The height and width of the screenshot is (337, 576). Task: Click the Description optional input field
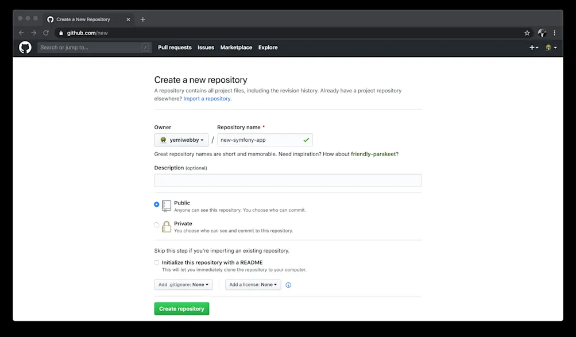click(x=287, y=180)
